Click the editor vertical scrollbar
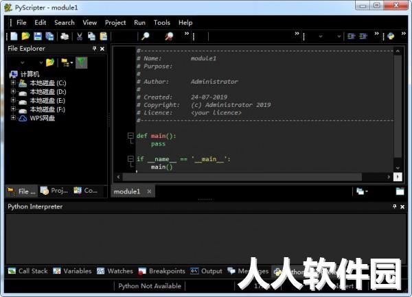This screenshot has width=412, height=297. coord(398,106)
